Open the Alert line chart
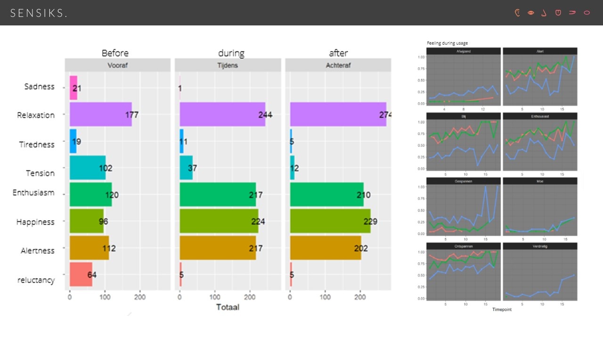The width and height of the screenshot is (603, 339). tap(540, 78)
